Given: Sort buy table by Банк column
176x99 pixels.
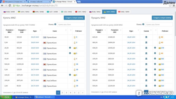Looking at the screenshot, I should 55,31.
